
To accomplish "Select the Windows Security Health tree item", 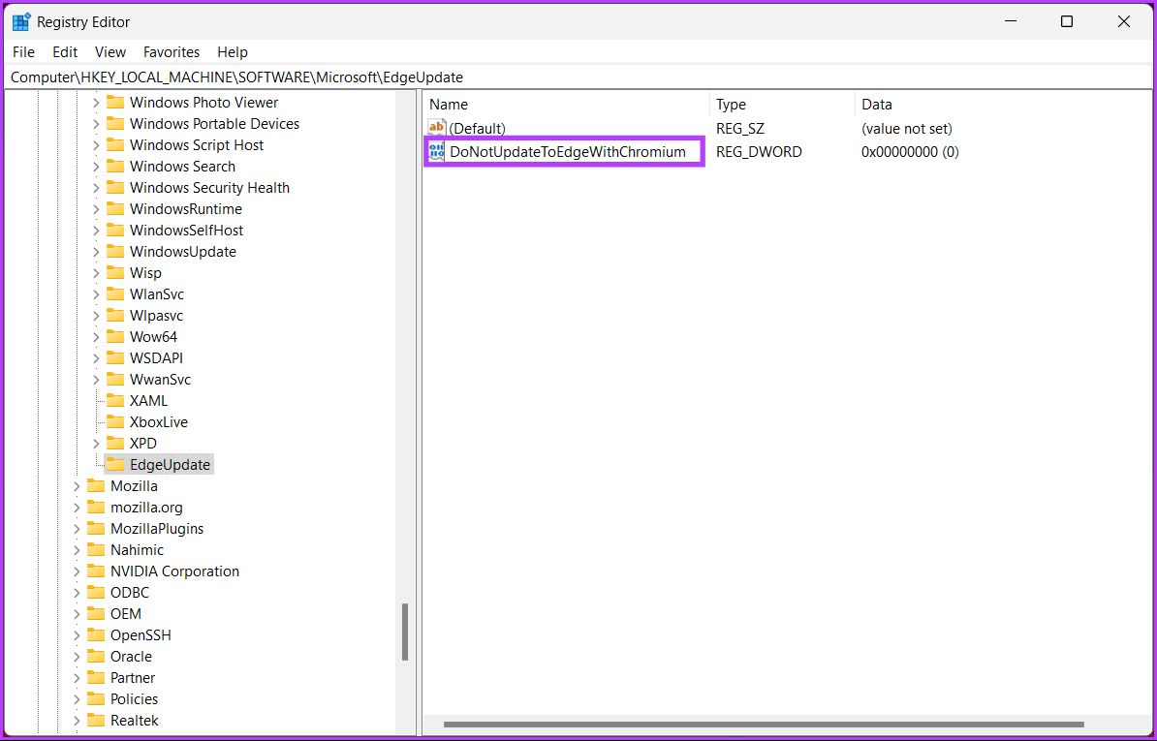I will [209, 188].
